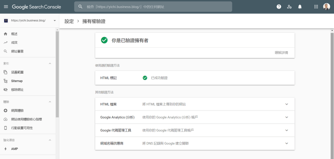Click the plus-circle icon beside 網頁體驗
This screenshot has height=159, width=334.
[6, 110]
